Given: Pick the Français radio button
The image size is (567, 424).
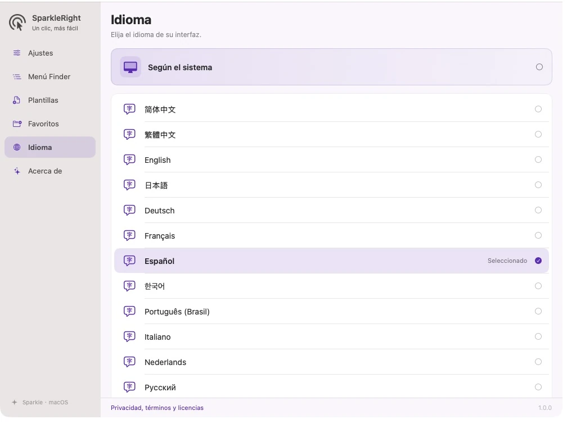Looking at the screenshot, I should (538, 235).
